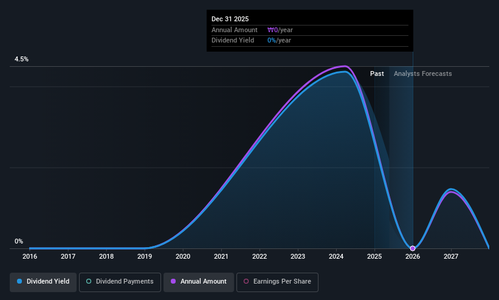Click the 2020 x-axis label
The height and width of the screenshot is (300, 499).
coord(183,256)
